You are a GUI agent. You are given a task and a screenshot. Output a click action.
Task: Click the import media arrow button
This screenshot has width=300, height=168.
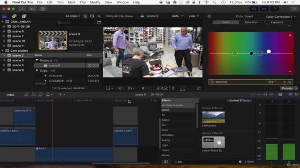point(22,9)
